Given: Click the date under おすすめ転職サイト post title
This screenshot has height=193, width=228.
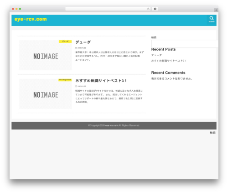Looking at the screenshot, I should pyautogui.click(x=81, y=86).
